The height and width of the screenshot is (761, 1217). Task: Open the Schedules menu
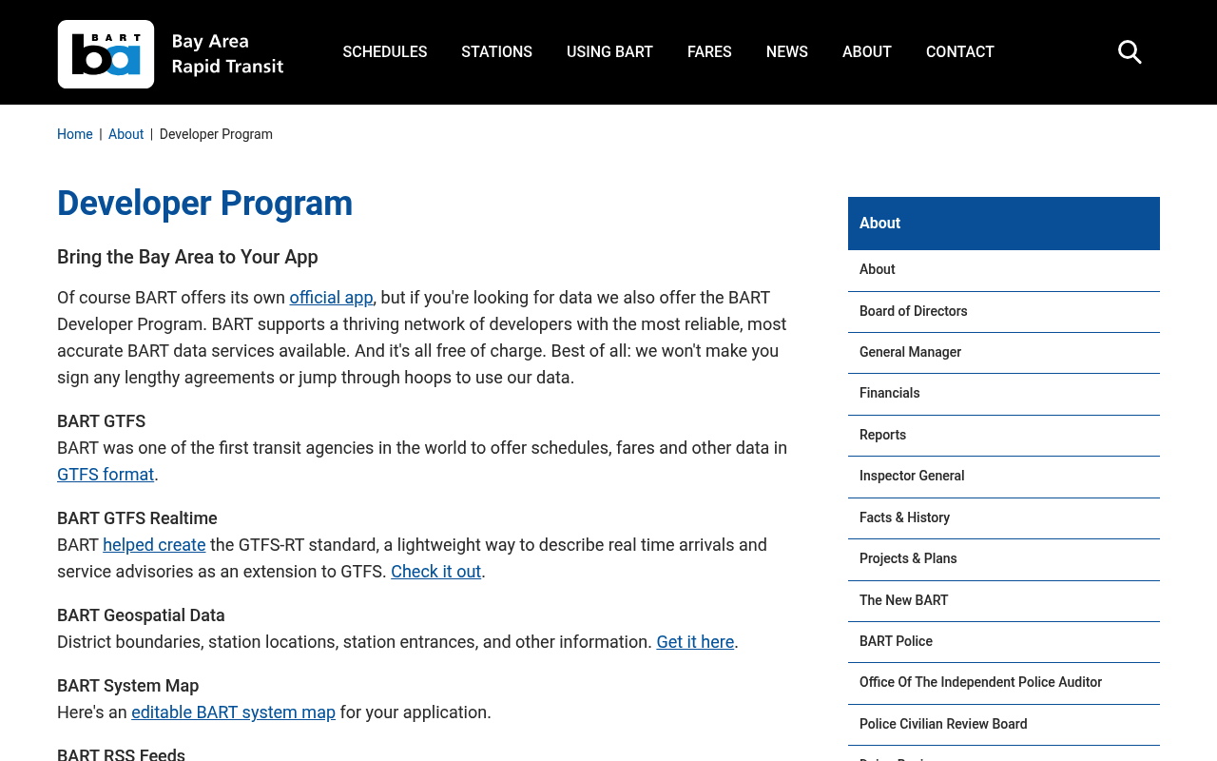[385, 52]
